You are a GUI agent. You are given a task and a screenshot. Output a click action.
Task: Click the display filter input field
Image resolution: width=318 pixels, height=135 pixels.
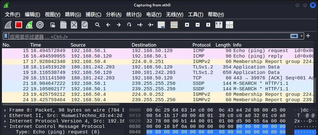point(150,36)
